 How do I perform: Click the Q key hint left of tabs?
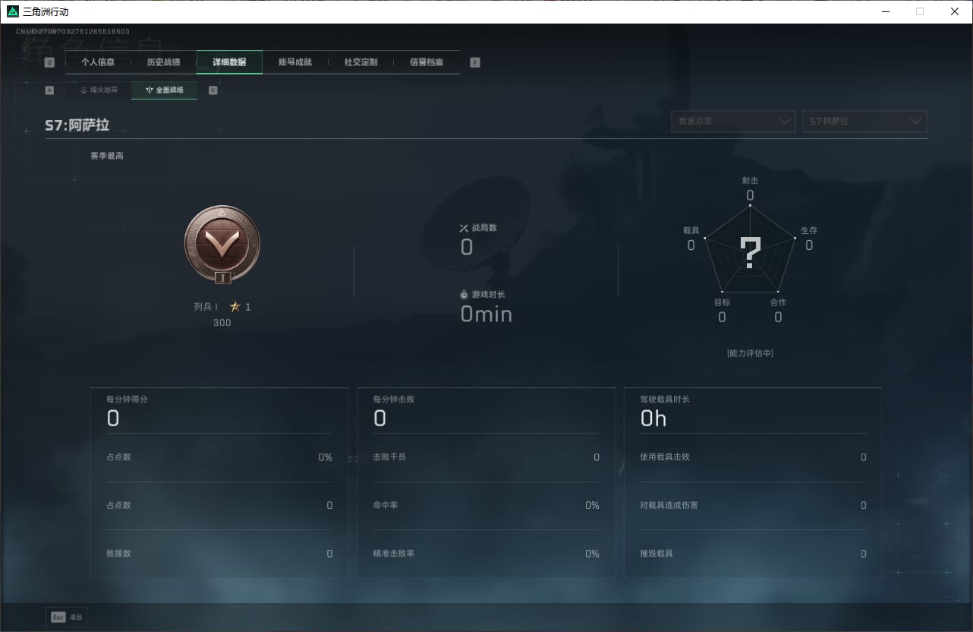[49, 63]
